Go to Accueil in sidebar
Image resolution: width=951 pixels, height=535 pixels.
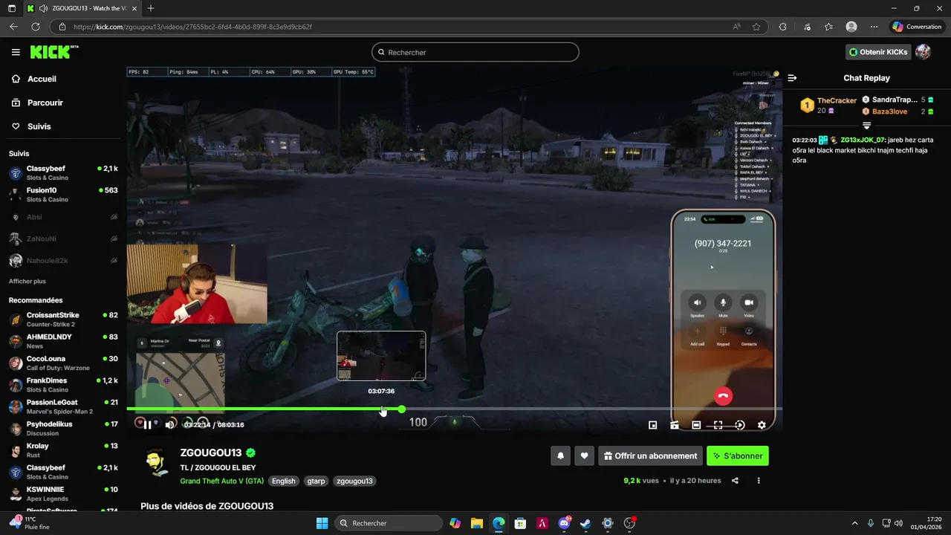pyautogui.click(x=42, y=79)
